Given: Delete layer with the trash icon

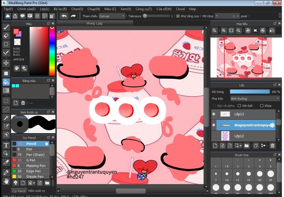Looking at the screenshot, I should tap(272, 145).
